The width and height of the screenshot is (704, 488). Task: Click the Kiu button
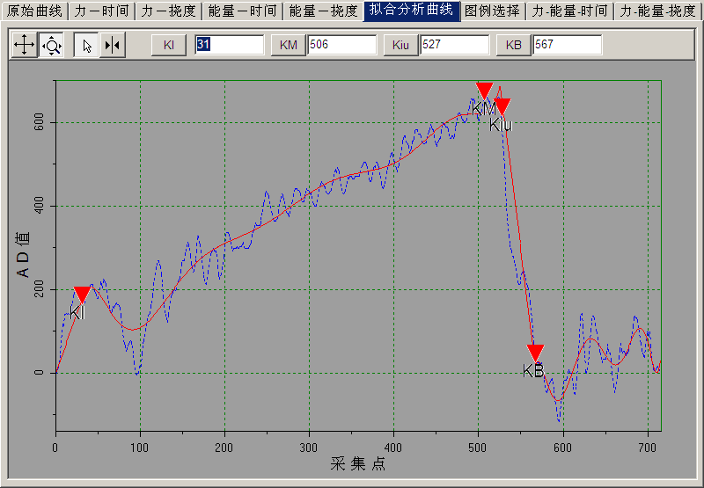(401, 45)
